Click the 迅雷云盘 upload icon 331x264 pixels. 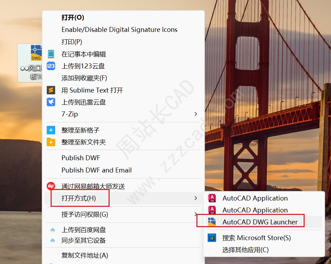(x=51, y=102)
